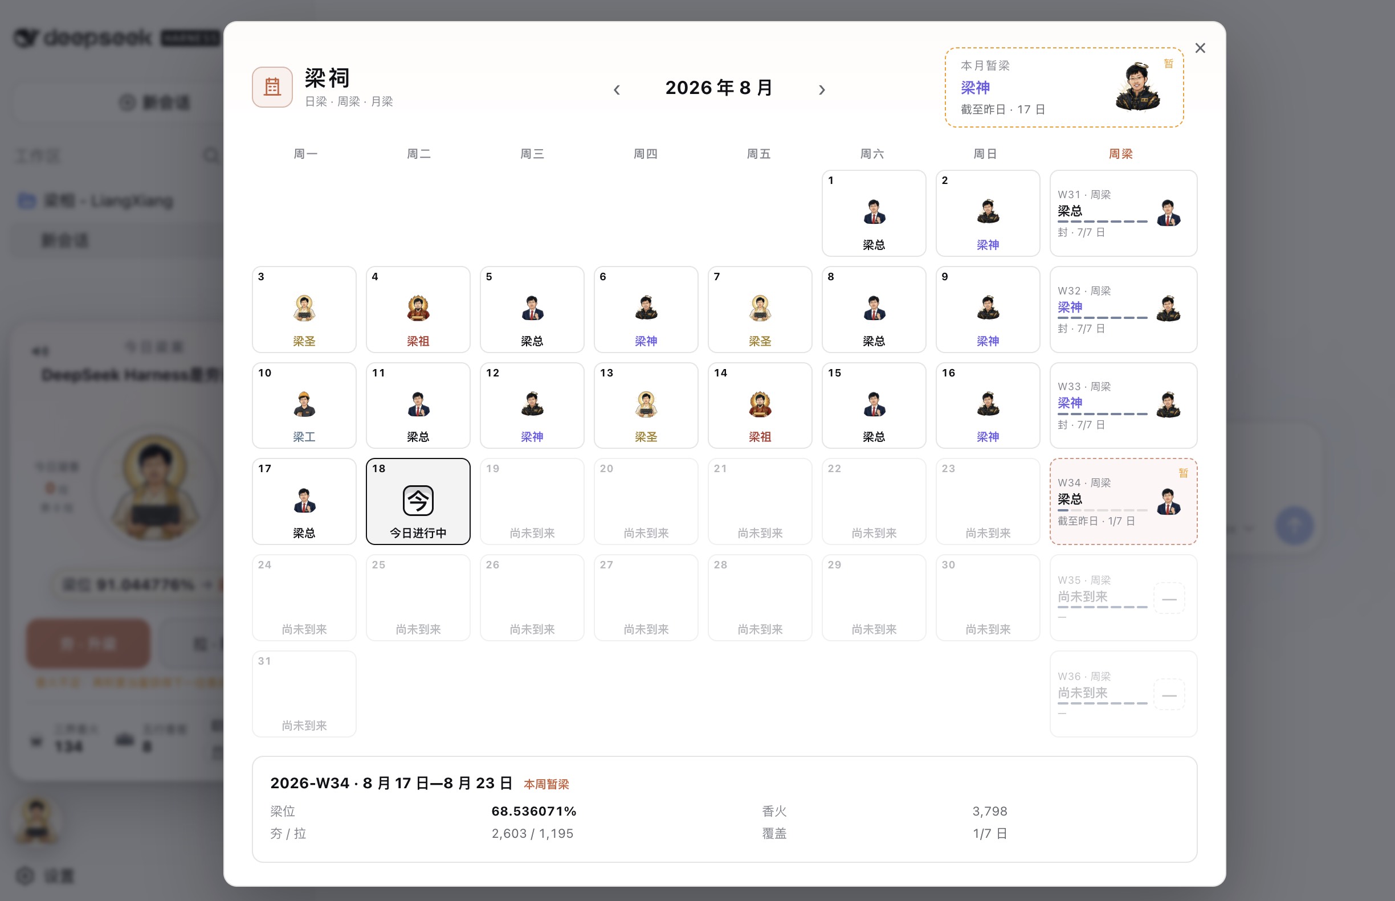1395x901 pixels.
Task: Select August 10 梁工 day cell
Action: click(304, 406)
